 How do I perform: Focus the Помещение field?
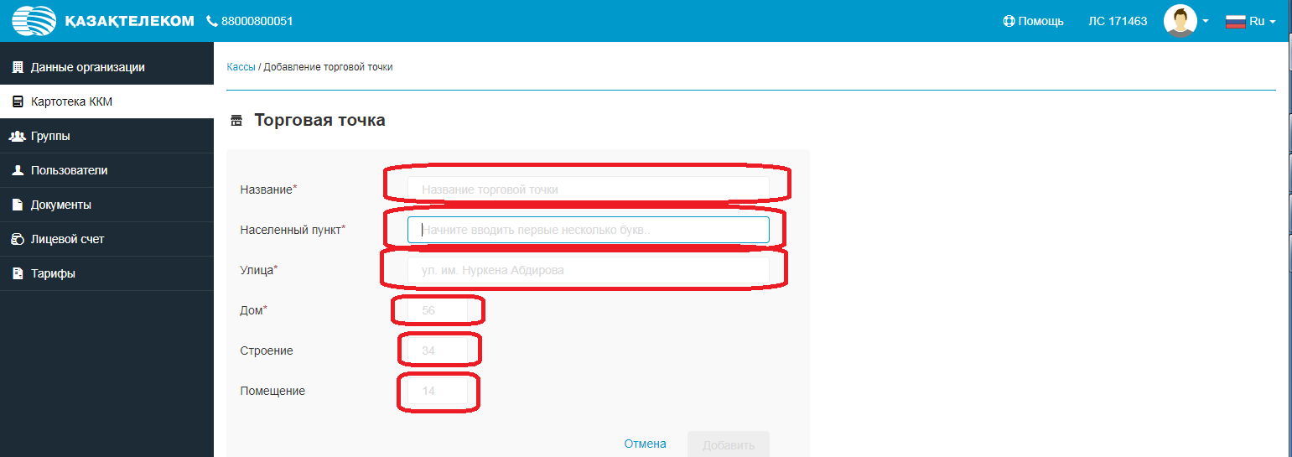tap(438, 391)
